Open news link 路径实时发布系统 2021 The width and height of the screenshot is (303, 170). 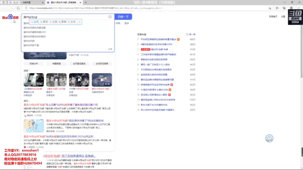(59, 136)
